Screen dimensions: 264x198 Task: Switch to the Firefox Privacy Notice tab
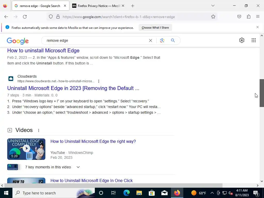[x=98, y=6]
